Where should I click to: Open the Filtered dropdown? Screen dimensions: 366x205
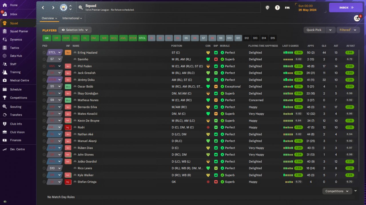click(x=348, y=30)
